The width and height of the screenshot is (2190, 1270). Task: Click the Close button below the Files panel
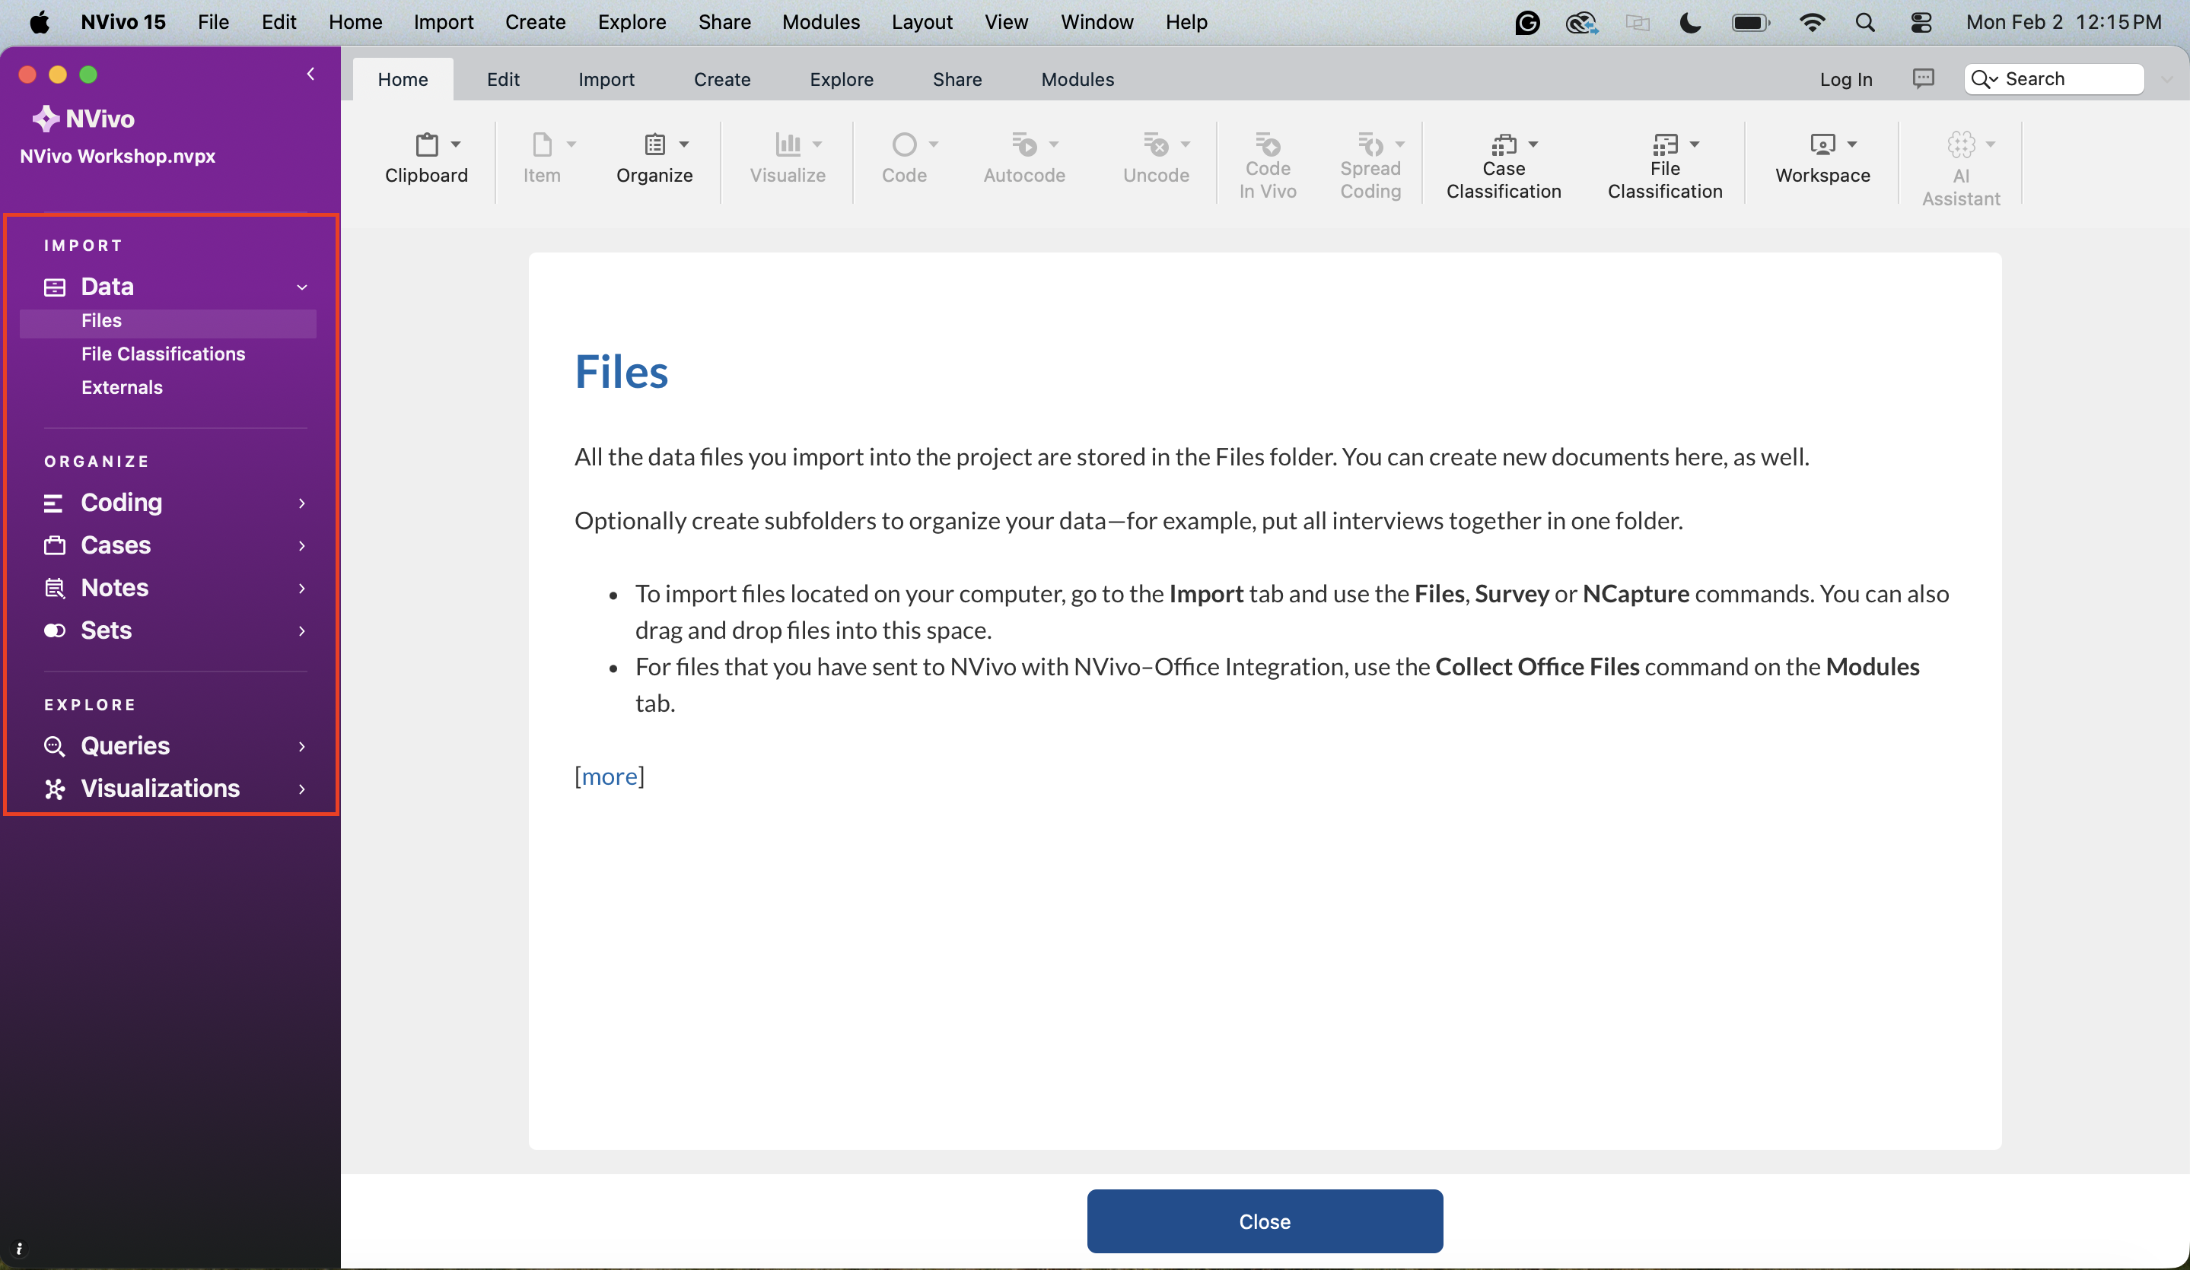[1264, 1221]
